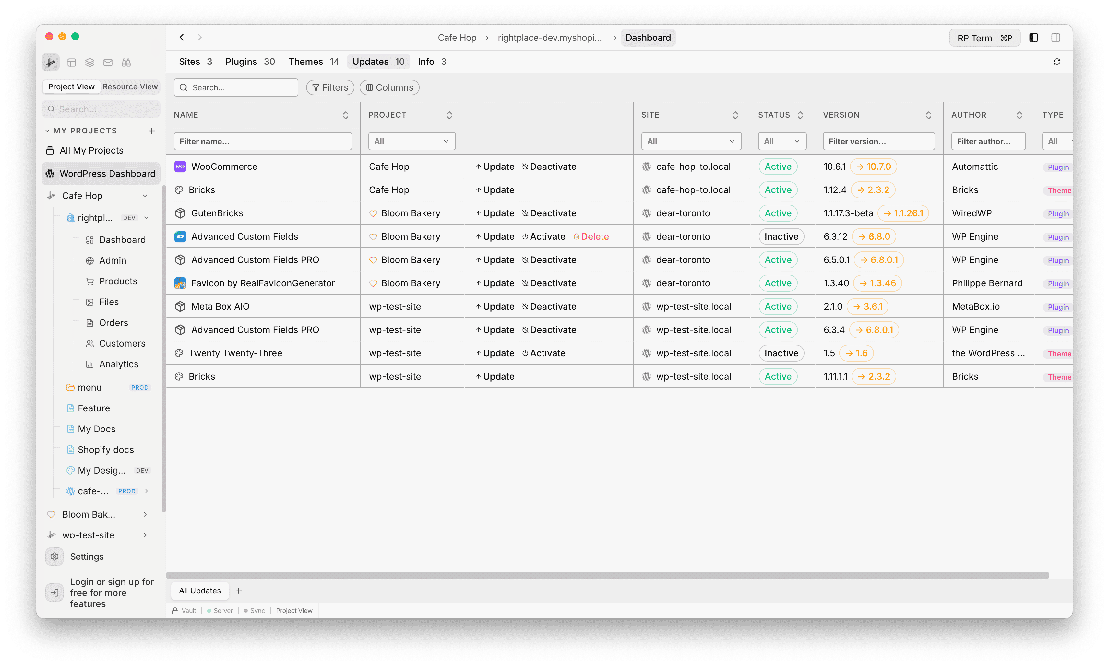The image size is (1109, 666).
Task: Switch to the Themes tab
Action: [306, 62]
